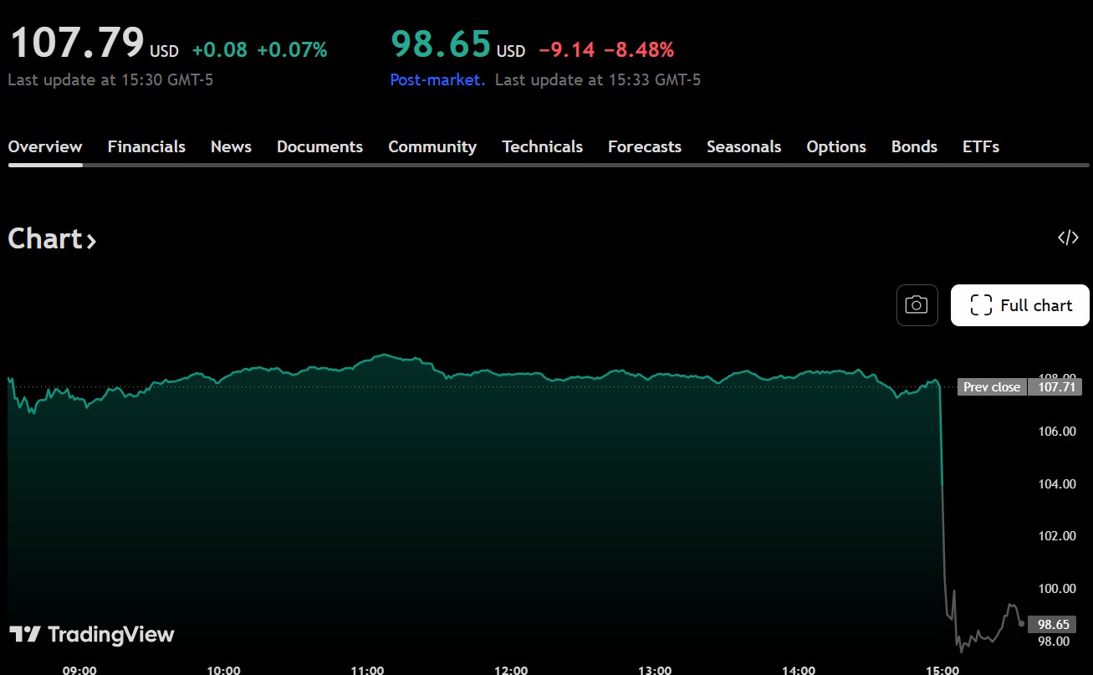The width and height of the screenshot is (1093, 675).
Task: Click Last update at 15:33 GMT-5 text
Action: tap(598, 80)
